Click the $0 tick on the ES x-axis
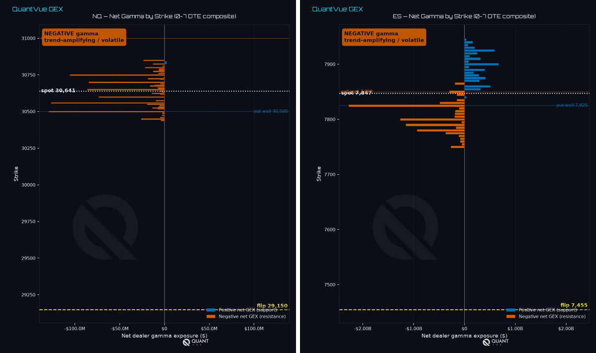This screenshot has width=596, height=353. [464, 329]
